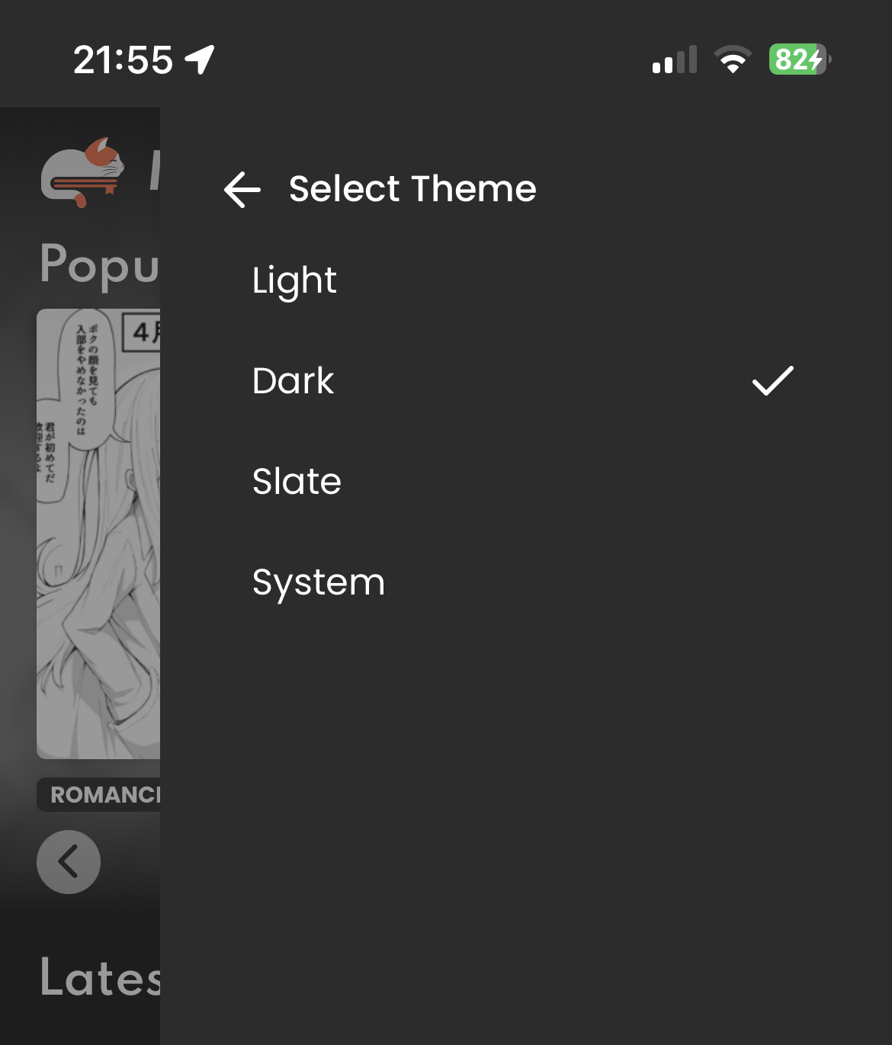Choose the Dark theme option

click(x=526, y=381)
